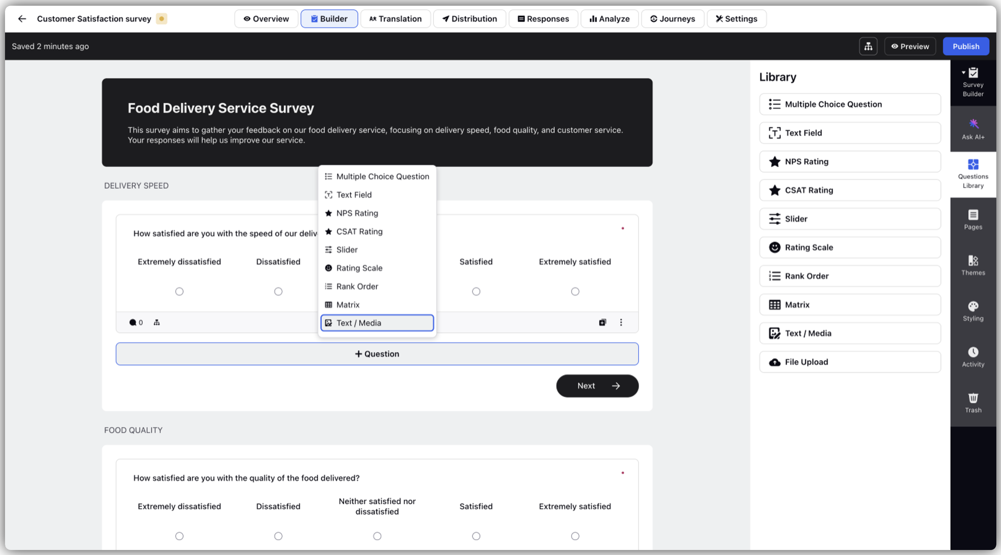Choose Rating Scale in popup menu
1001x555 pixels.
(377, 268)
